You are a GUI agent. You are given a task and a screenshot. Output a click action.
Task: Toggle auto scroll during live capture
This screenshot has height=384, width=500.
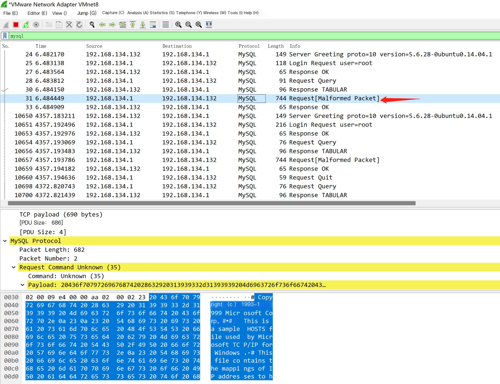153,25
